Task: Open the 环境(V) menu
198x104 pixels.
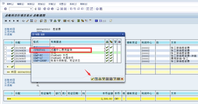Action: [52, 4]
